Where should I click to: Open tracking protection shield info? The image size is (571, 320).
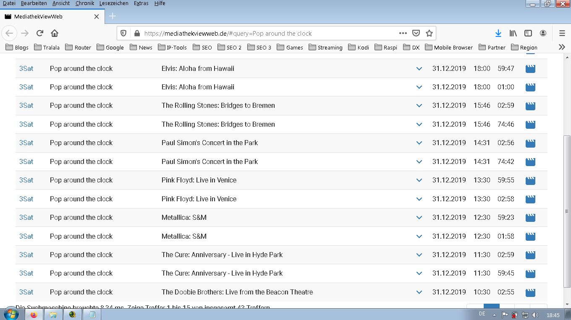click(x=123, y=33)
